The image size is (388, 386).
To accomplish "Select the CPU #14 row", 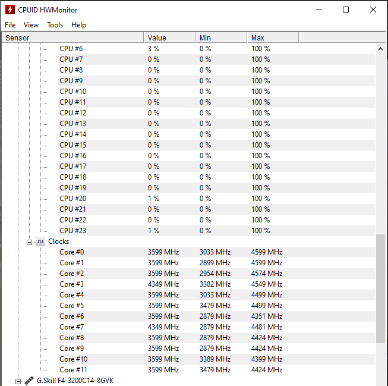I will click(x=217, y=134).
